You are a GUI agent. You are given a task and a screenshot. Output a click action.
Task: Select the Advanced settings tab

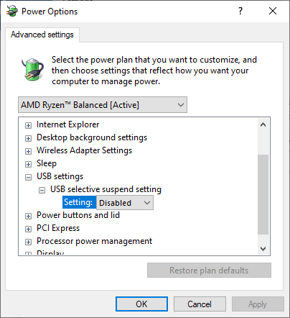pos(42,35)
